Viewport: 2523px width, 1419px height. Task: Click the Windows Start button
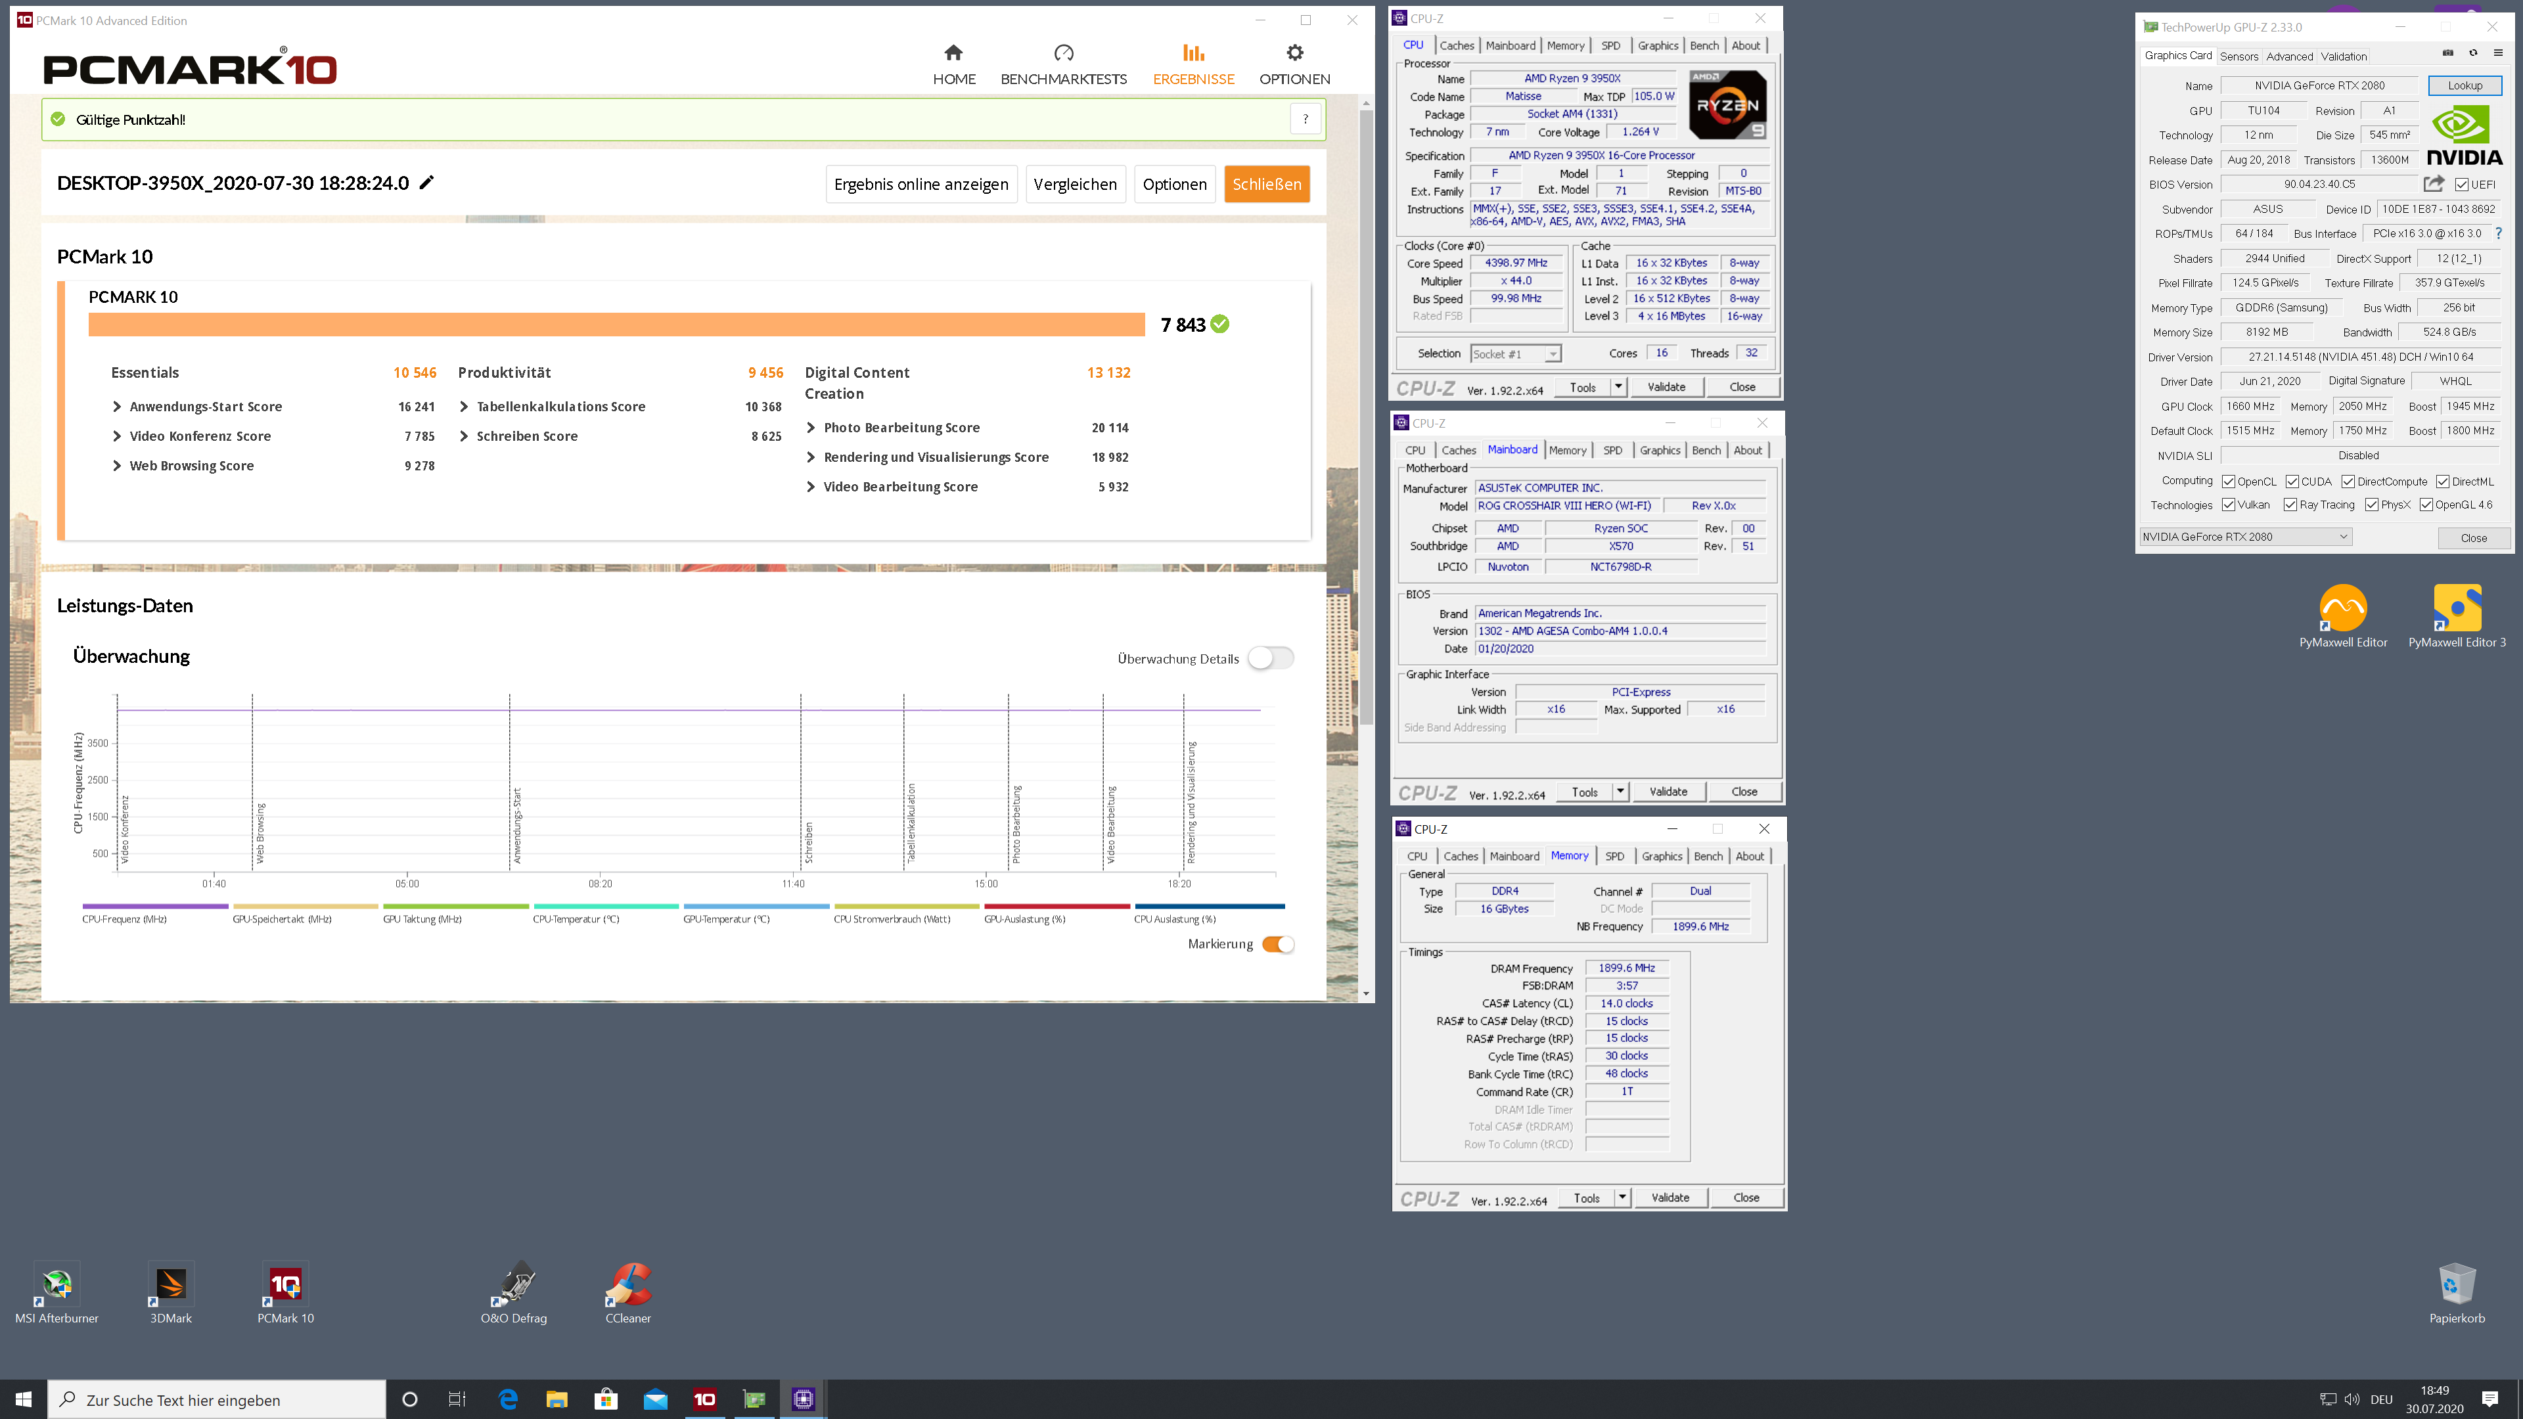[24, 1399]
